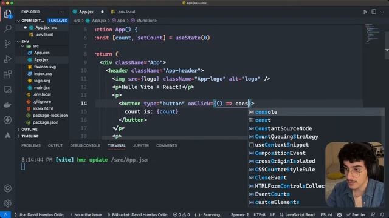The height and width of the screenshot is (218, 389).
Task: Click Spaces: 2 indentation setting
Action: [239, 214]
